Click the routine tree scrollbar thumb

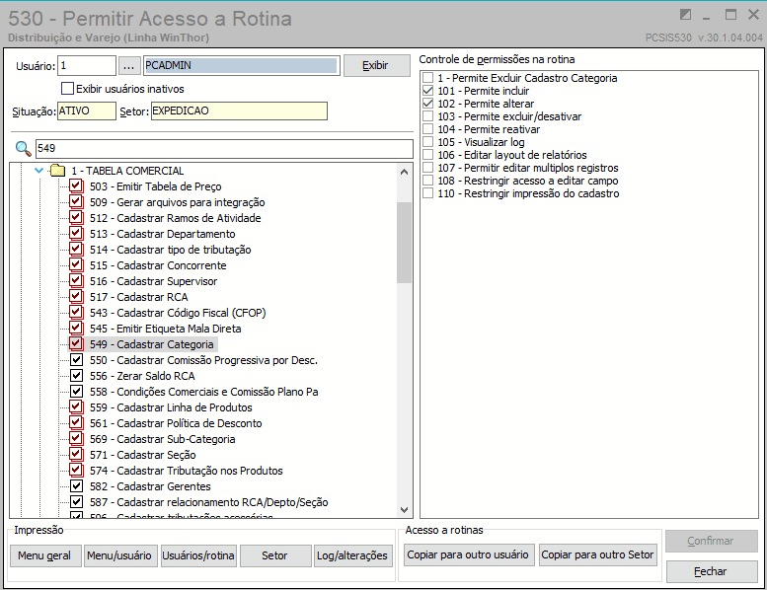(404, 243)
